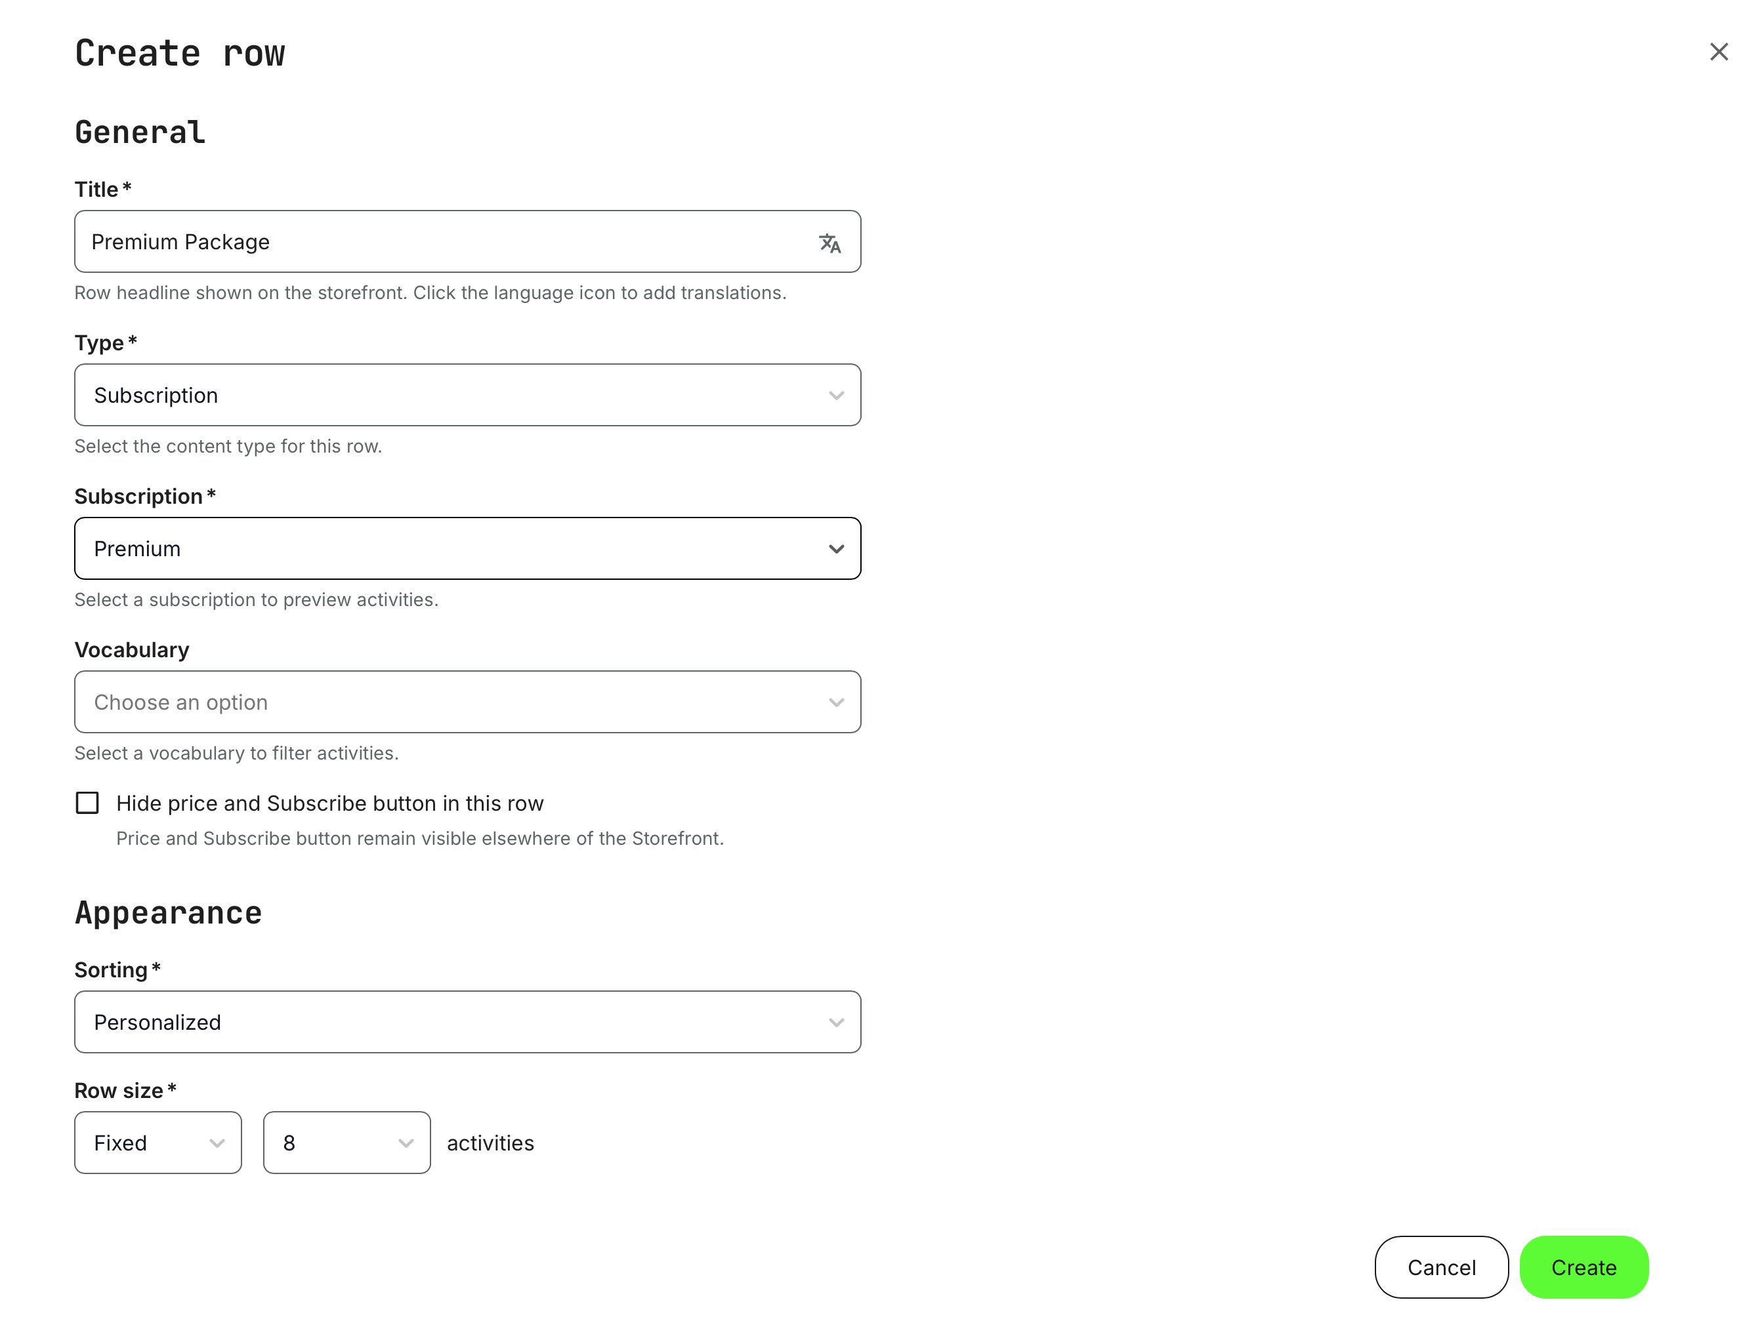
Task: Click the Create button
Action: pos(1583,1267)
